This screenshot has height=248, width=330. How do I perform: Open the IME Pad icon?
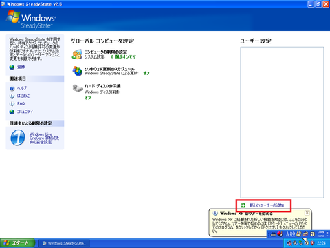point(298,234)
